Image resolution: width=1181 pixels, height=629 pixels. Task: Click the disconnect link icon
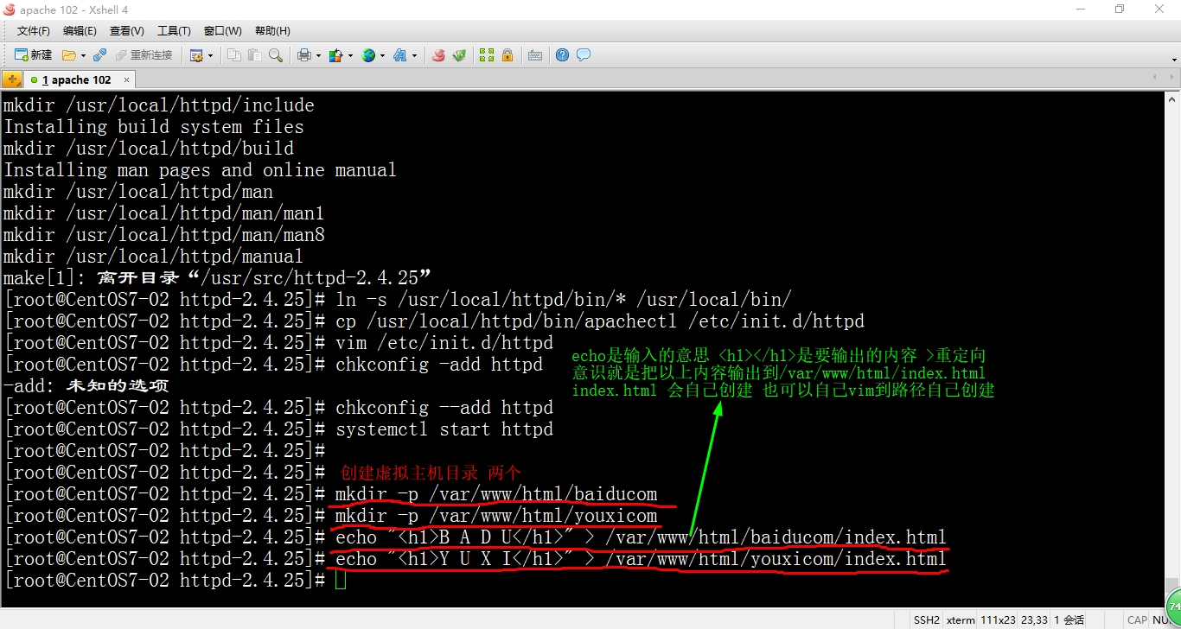click(99, 55)
